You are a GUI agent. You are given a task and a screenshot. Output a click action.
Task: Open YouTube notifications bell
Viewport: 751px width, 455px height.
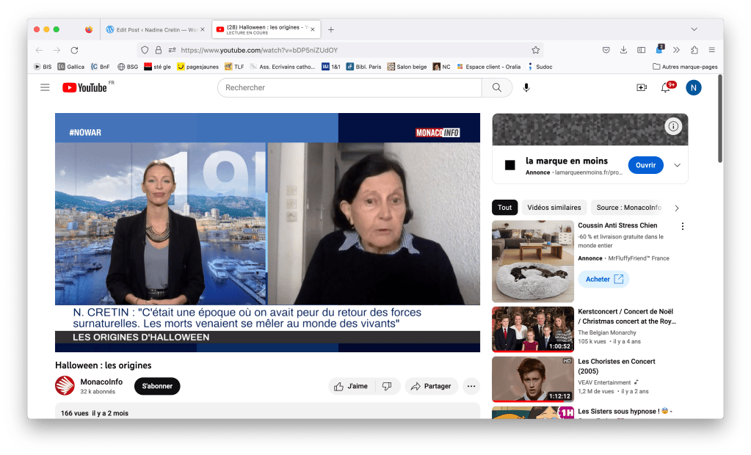coord(665,87)
